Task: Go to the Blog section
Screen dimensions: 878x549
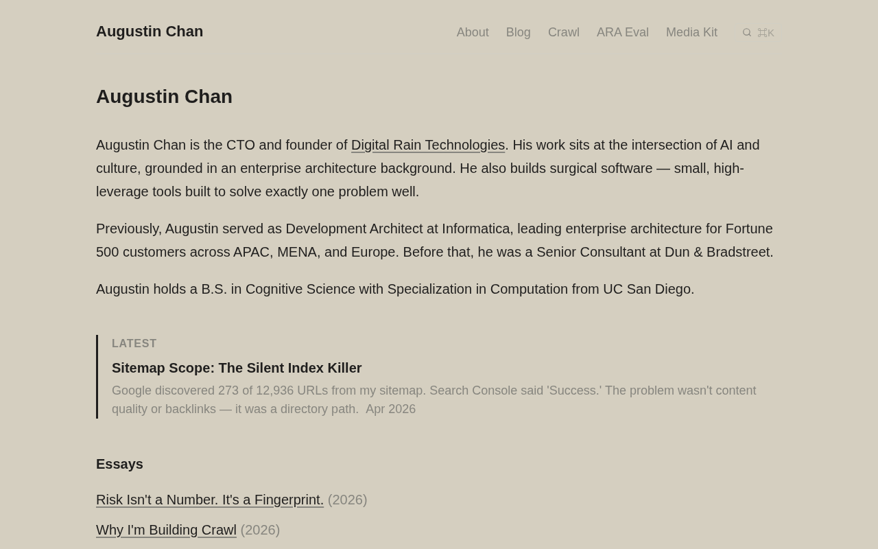Action: [518, 32]
